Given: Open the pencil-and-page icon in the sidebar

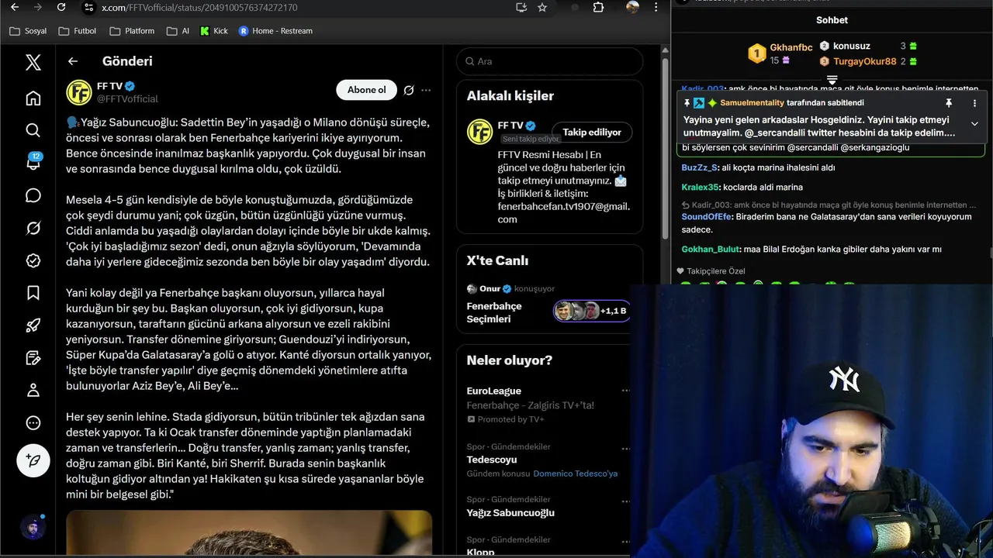Looking at the screenshot, I should pos(33,358).
